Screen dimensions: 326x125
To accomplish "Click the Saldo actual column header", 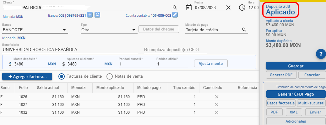I will tap(48, 88).
